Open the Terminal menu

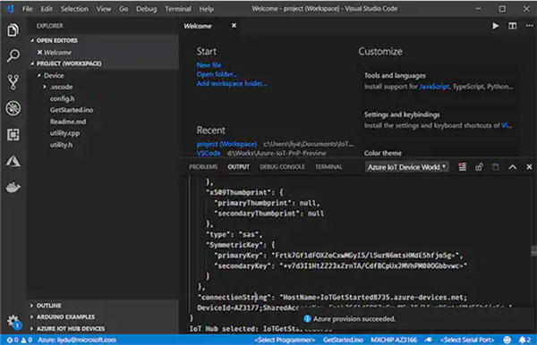pyautogui.click(x=178, y=9)
